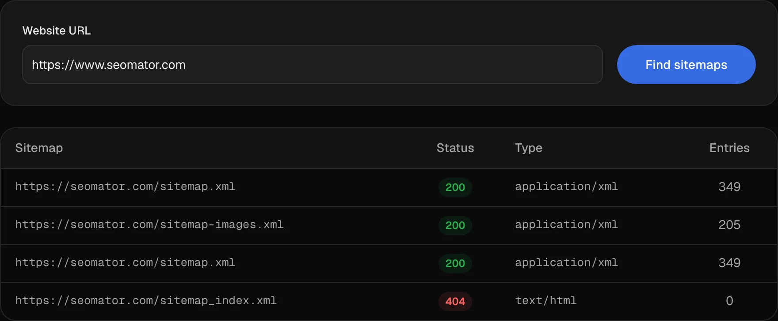The image size is (778, 321).
Task: Focus the Website URL input field
Action: click(313, 65)
